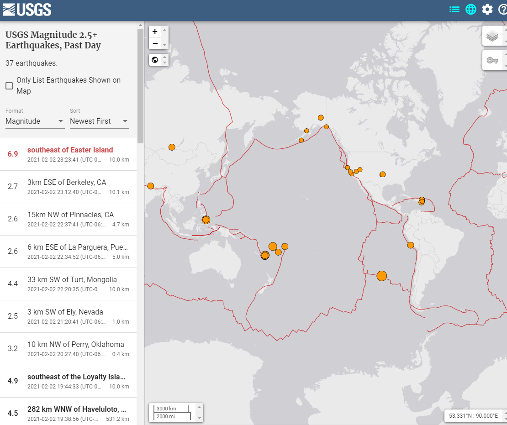Image resolution: width=507 pixels, height=425 pixels.
Task: Open 3 km SW of Ely, Nevada event
Action: tap(68, 316)
